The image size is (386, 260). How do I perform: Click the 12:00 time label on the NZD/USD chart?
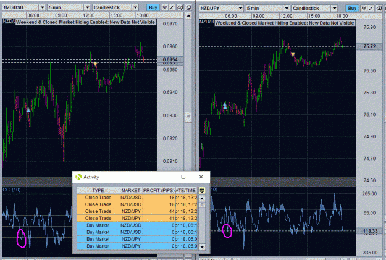[x=88, y=15]
